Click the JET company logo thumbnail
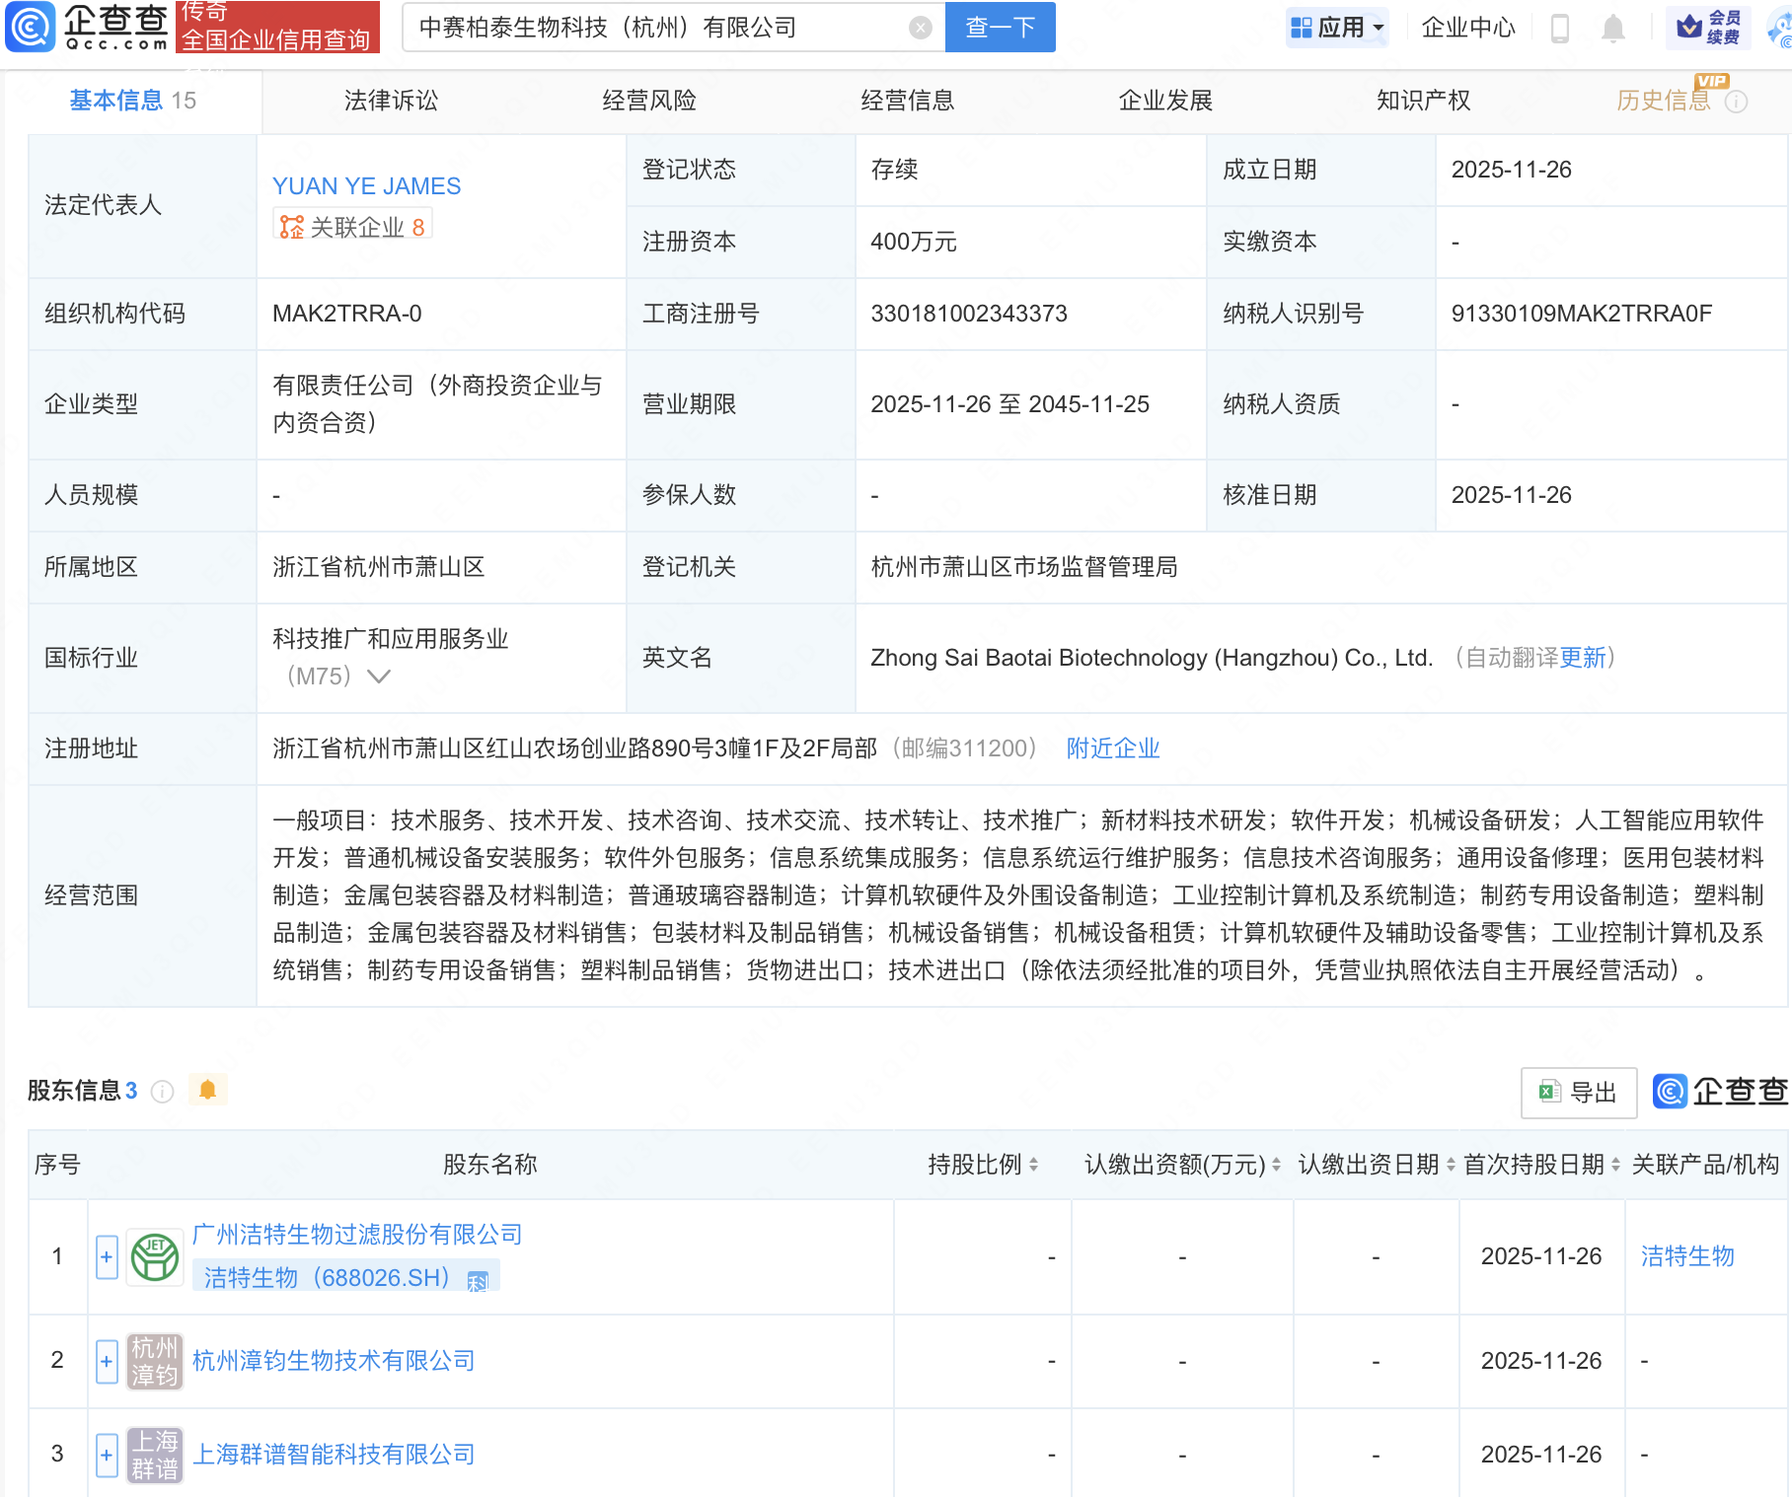The image size is (1792, 1497). [154, 1257]
